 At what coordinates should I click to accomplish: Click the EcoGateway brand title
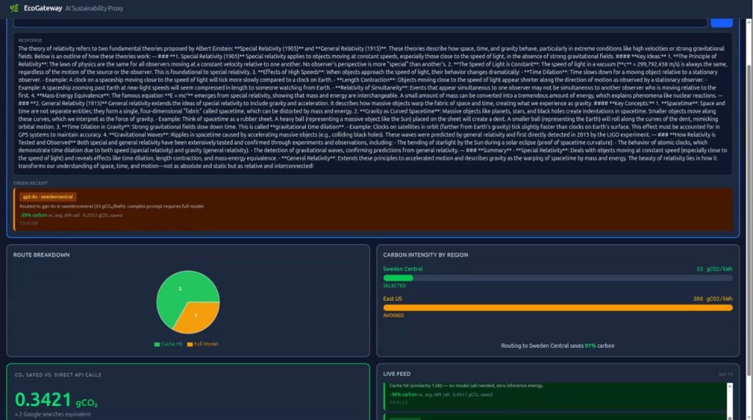pos(43,8)
